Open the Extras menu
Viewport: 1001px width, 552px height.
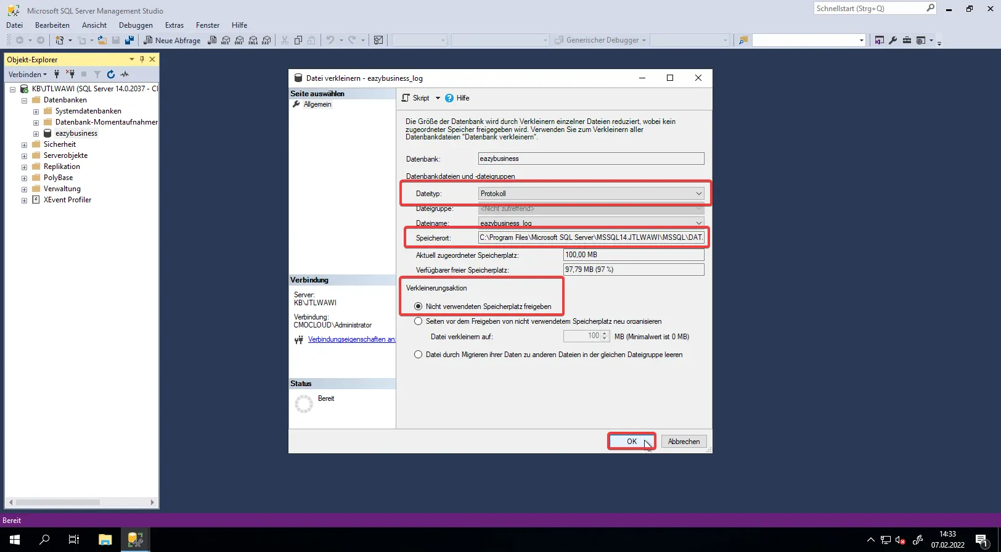click(174, 25)
